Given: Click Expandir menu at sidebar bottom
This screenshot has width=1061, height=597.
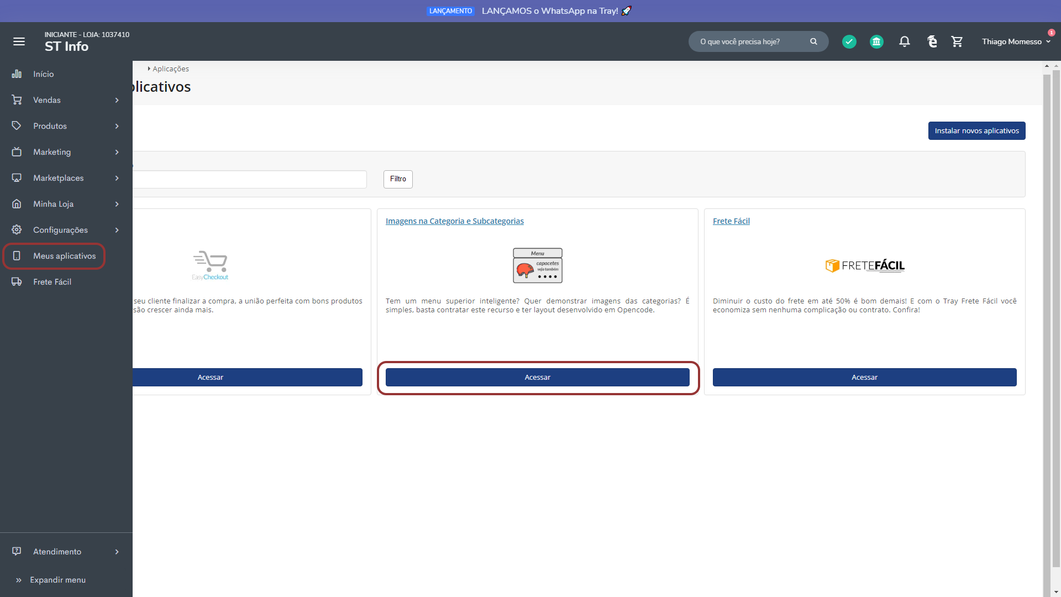Looking at the screenshot, I should coord(57,580).
